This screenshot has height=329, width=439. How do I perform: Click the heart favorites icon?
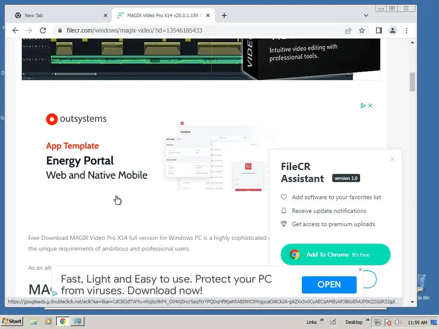pyautogui.click(x=284, y=197)
